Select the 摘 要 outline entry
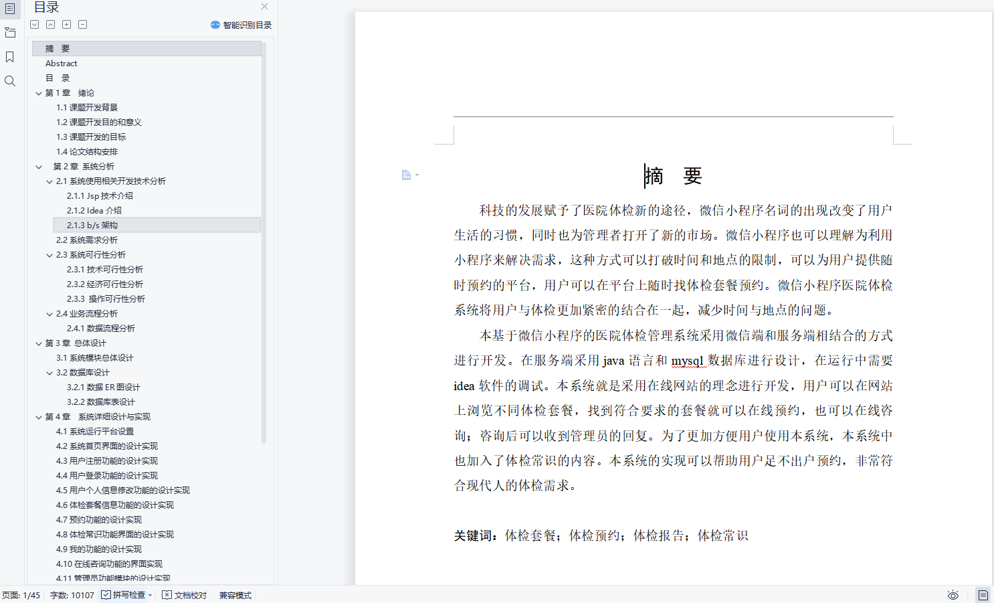The height and width of the screenshot is (603, 994). pyautogui.click(x=146, y=49)
